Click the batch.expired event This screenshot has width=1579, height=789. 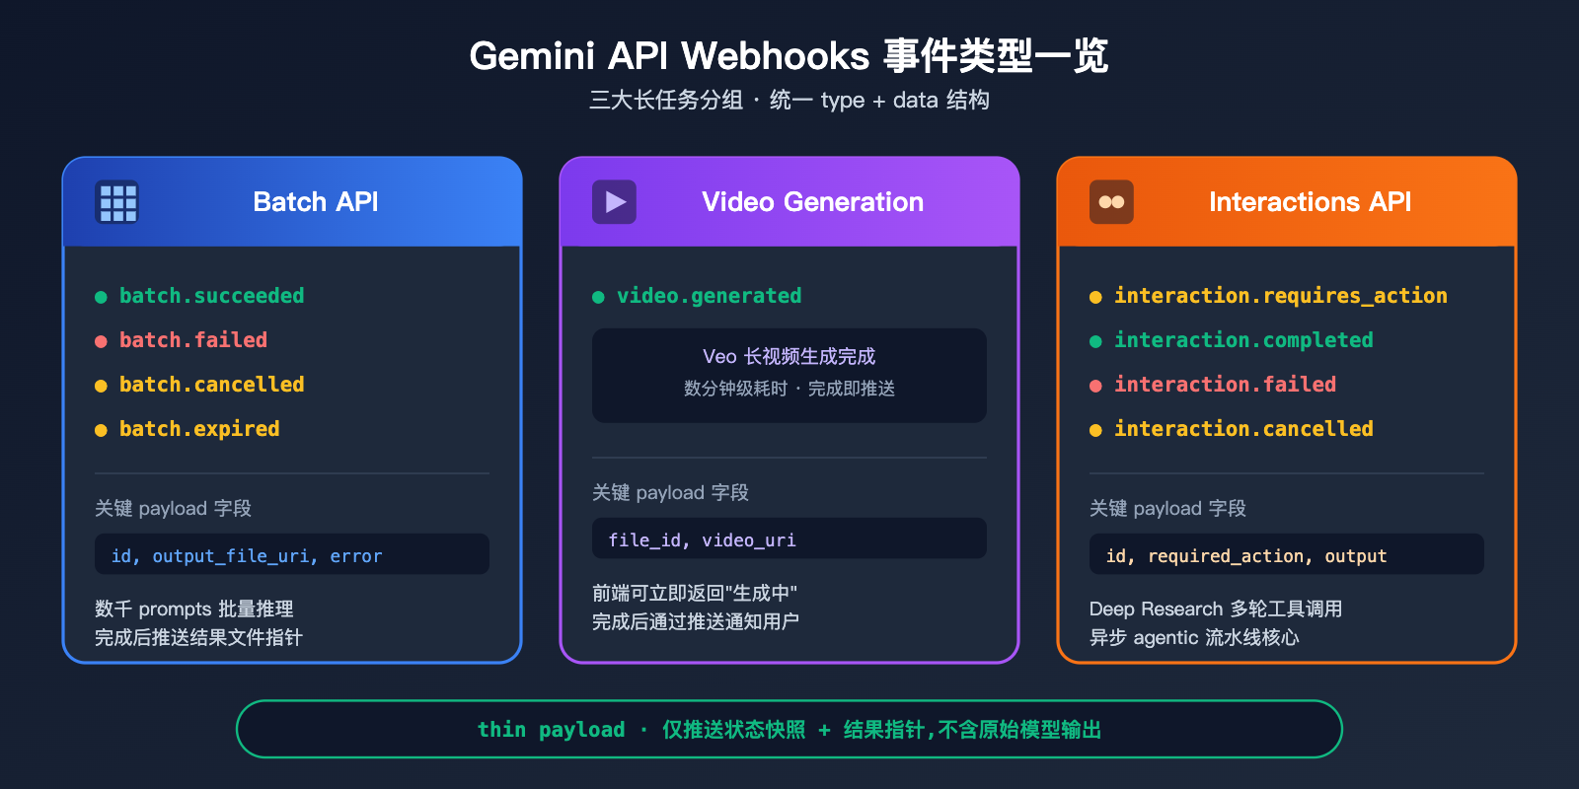click(x=199, y=429)
